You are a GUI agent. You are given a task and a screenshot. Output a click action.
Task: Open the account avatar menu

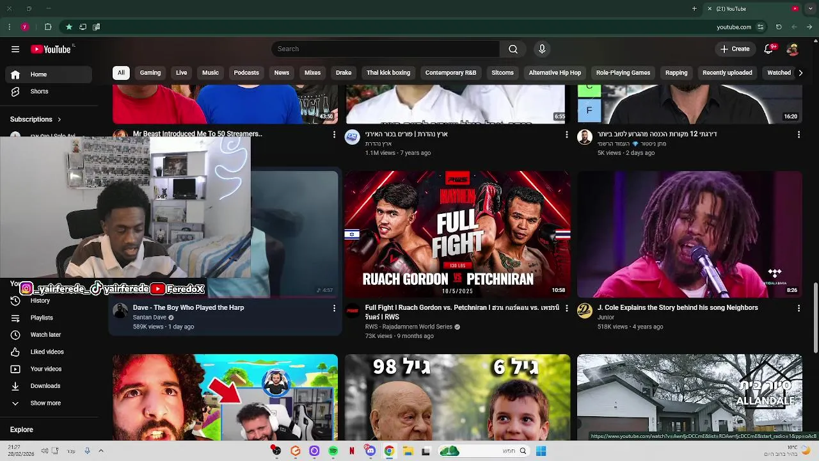(x=793, y=49)
